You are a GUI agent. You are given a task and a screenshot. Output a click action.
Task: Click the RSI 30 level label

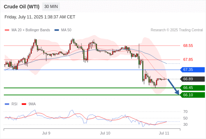[185, 124]
